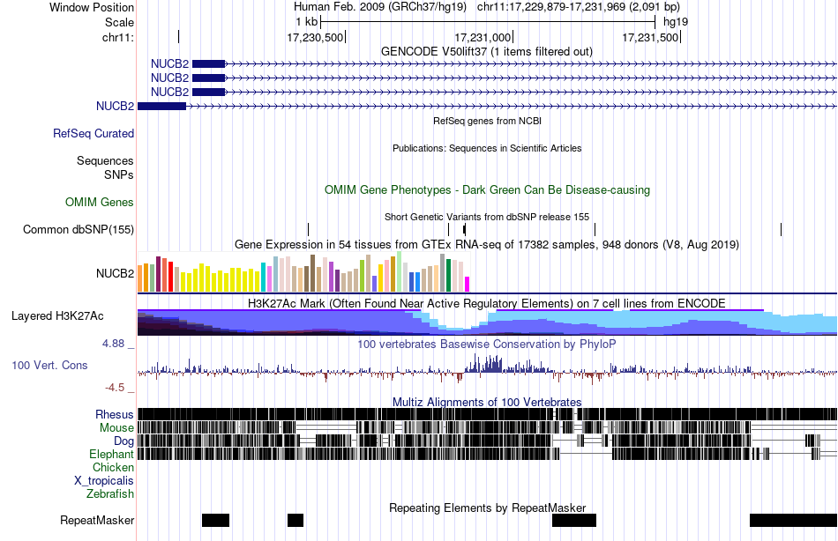The height and width of the screenshot is (541, 838).
Task: Open the 100 Vert. Cons track label
Action: [x=49, y=366]
